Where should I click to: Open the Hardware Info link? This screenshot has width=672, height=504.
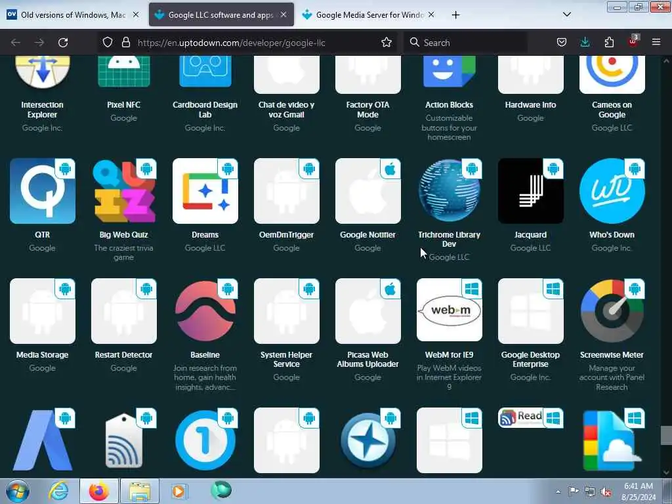530,104
